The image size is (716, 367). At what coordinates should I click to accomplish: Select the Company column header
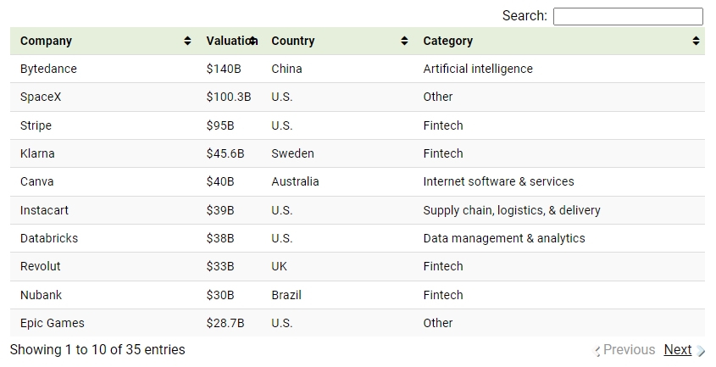click(46, 41)
